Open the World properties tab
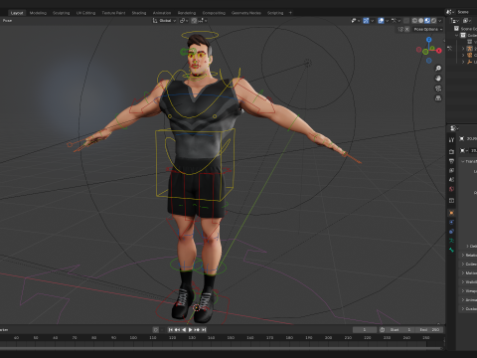Image resolution: width=477 pixels, height=358 pixels. pyautogui.click(x=451, y=189)
